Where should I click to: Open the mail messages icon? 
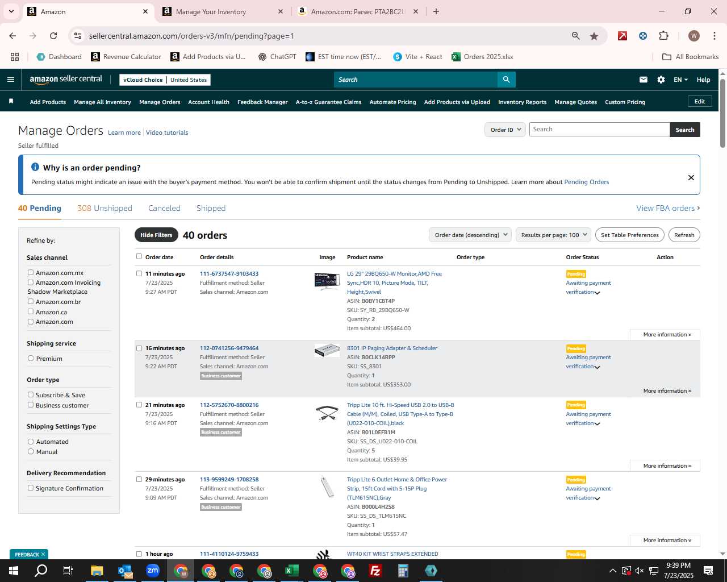[x=644, y=80]
